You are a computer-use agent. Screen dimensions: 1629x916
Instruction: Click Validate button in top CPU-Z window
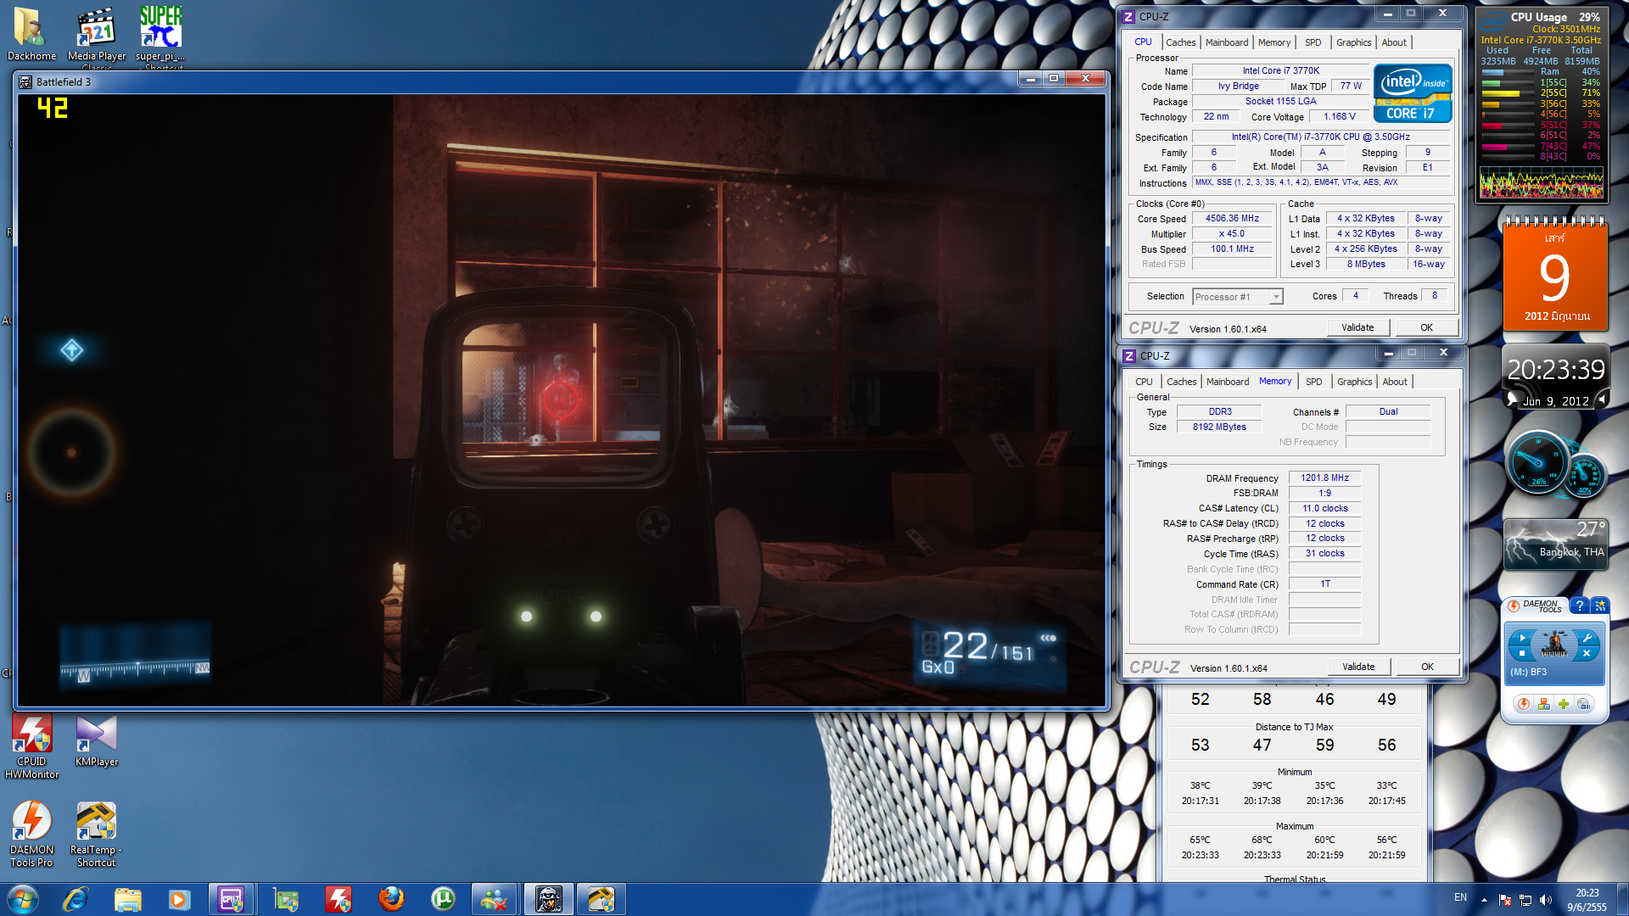click(1357, 327)
